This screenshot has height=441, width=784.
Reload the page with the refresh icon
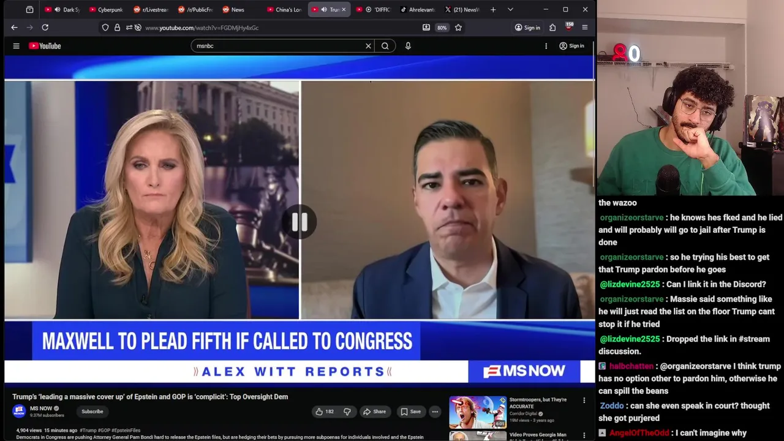45,28
